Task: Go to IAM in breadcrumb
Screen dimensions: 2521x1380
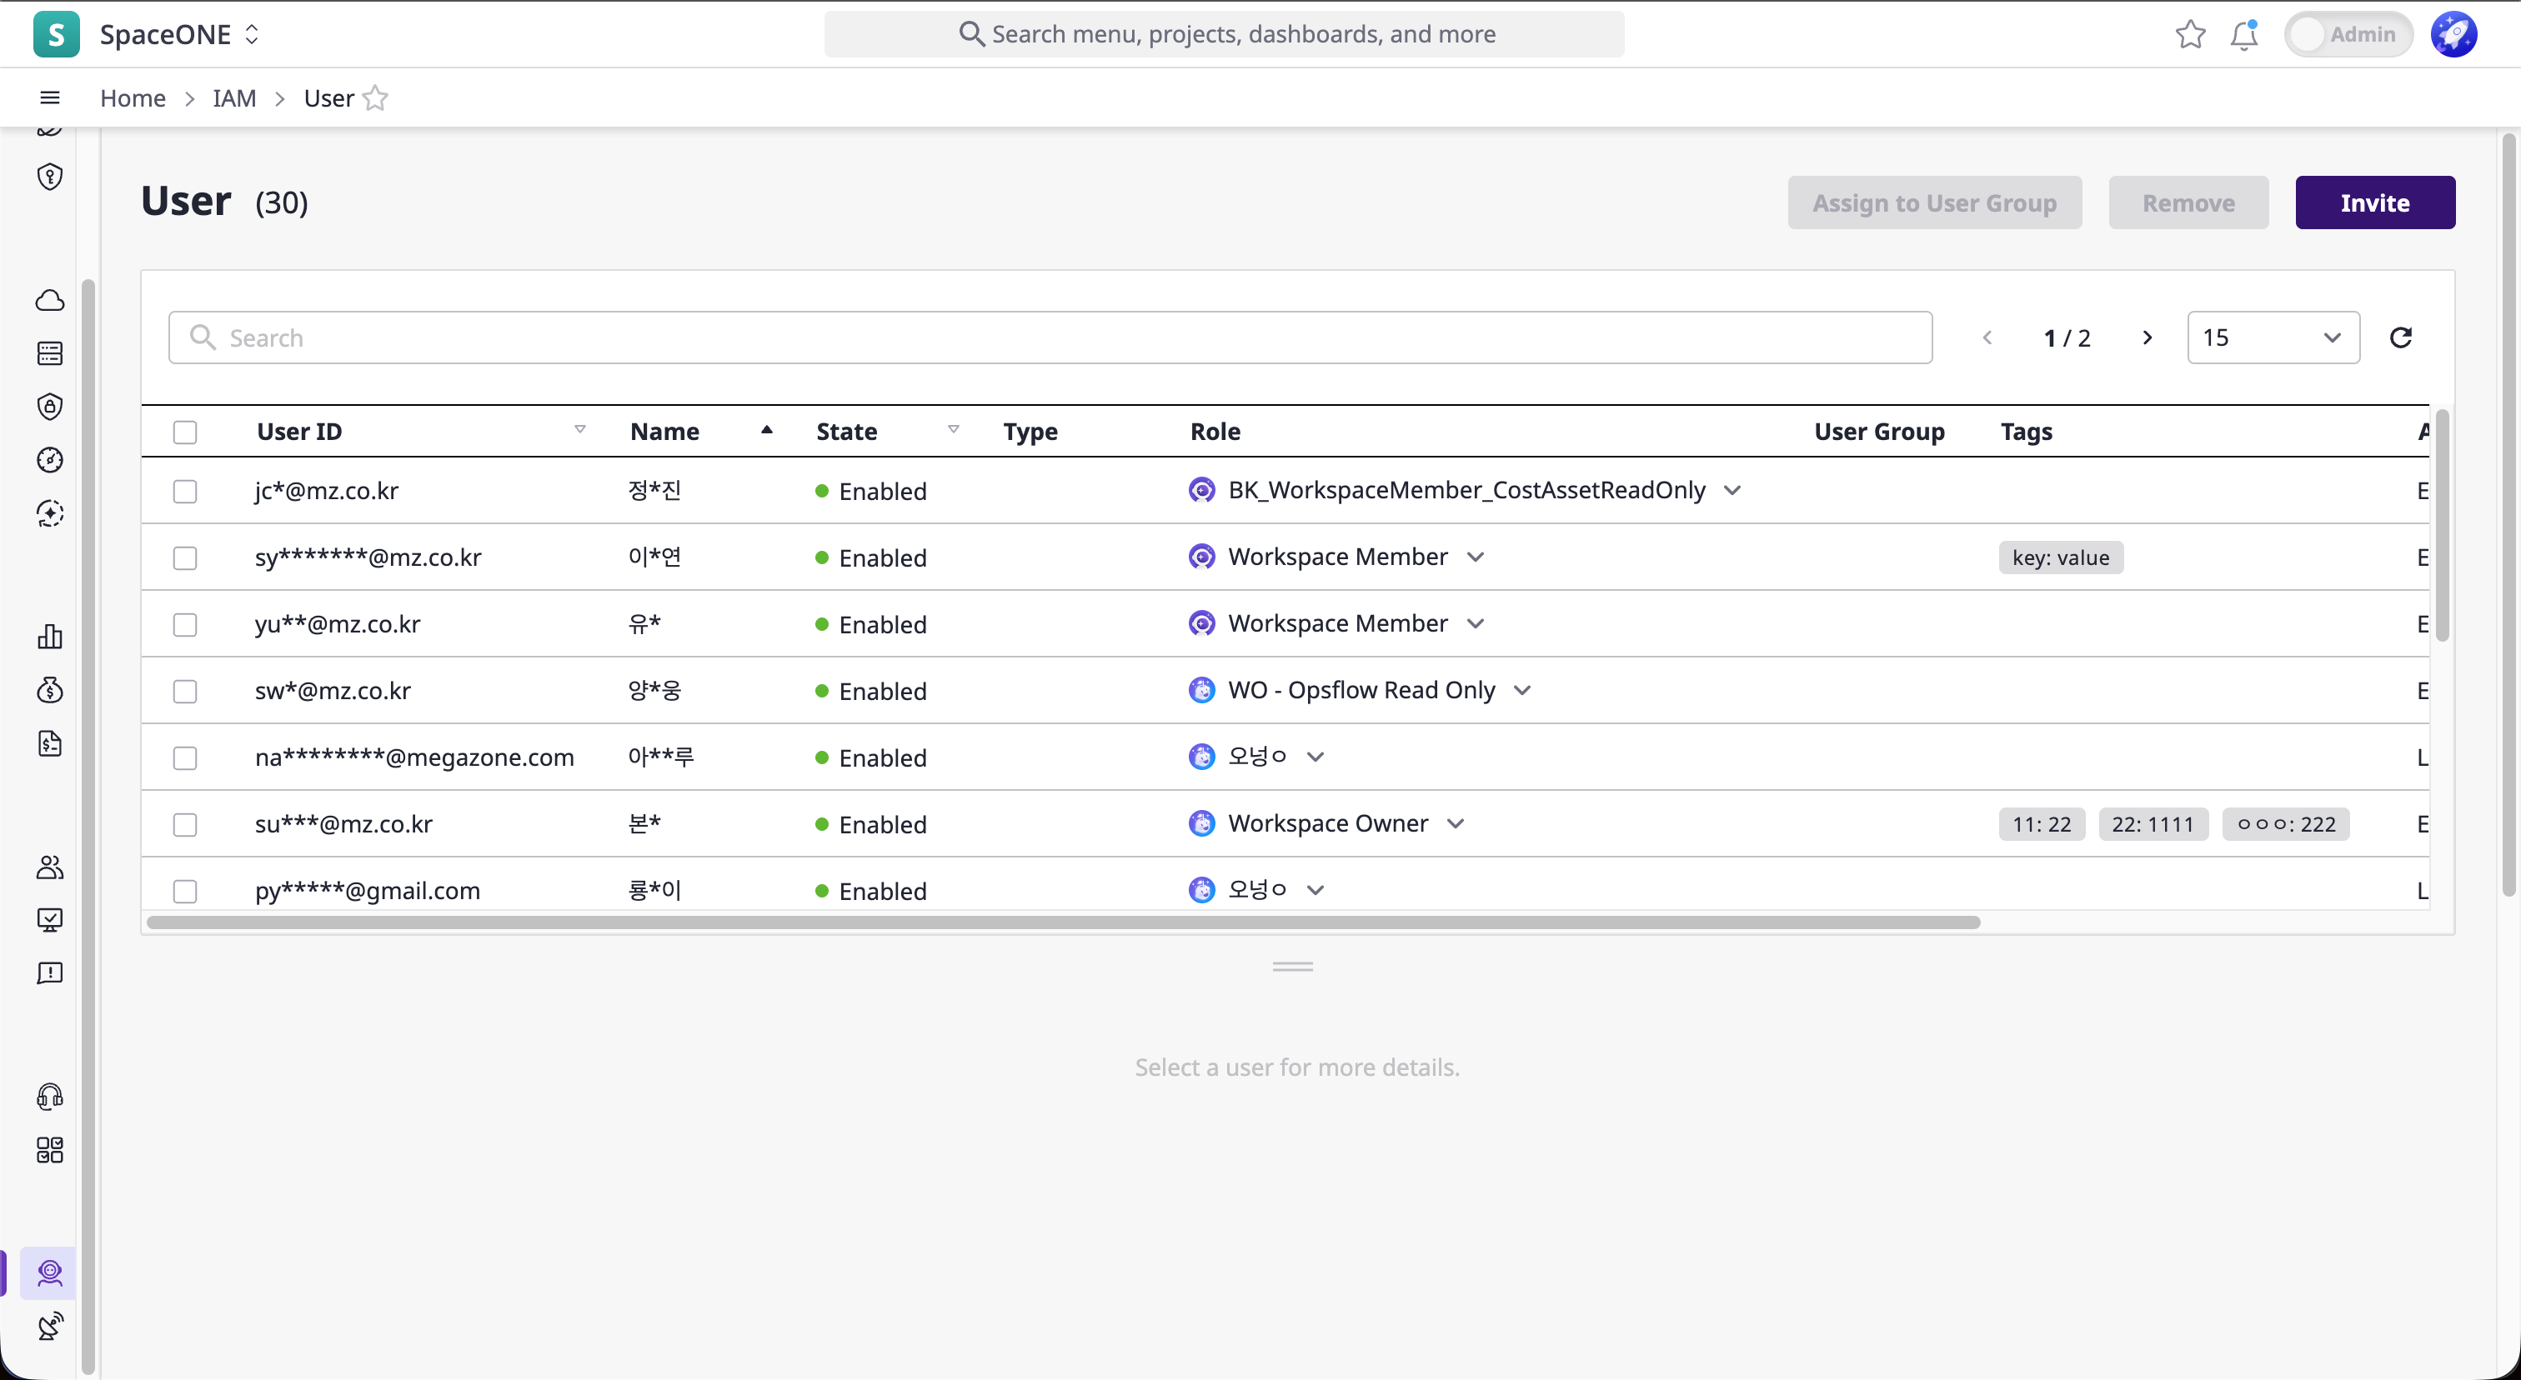Action: point(234,99)
